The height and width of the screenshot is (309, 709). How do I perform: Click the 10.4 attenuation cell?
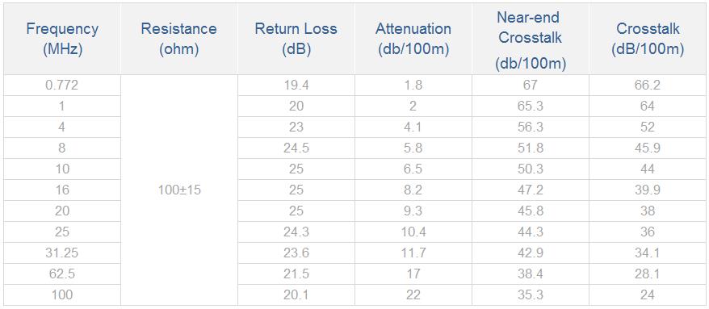413,232
